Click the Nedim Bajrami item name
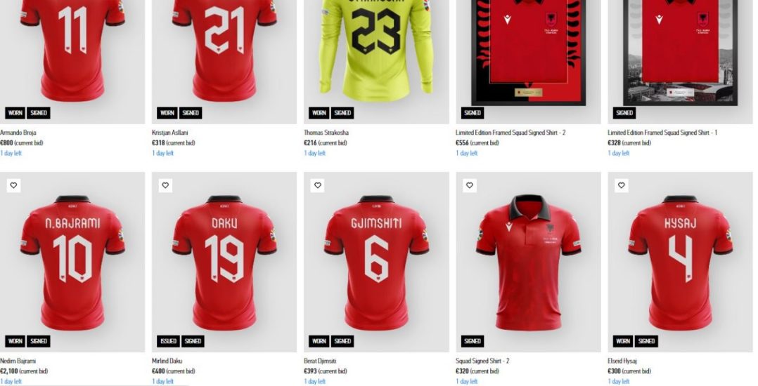 [18, 361]
